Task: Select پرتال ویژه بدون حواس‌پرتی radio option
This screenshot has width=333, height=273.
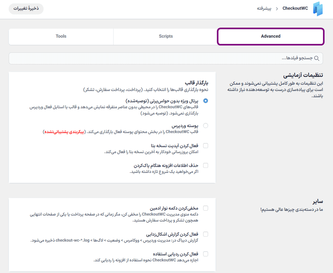Action: (205, 101)
